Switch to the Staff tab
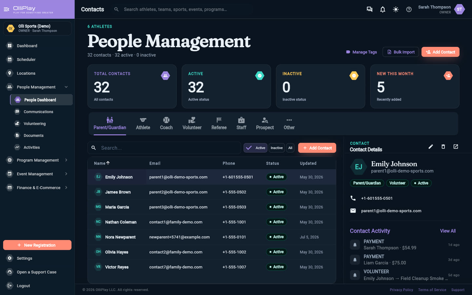 241,124
